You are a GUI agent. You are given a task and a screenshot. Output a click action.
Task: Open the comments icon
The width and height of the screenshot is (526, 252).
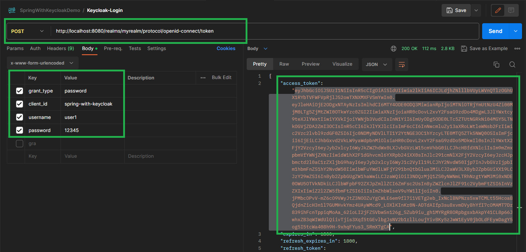(511, 11)
